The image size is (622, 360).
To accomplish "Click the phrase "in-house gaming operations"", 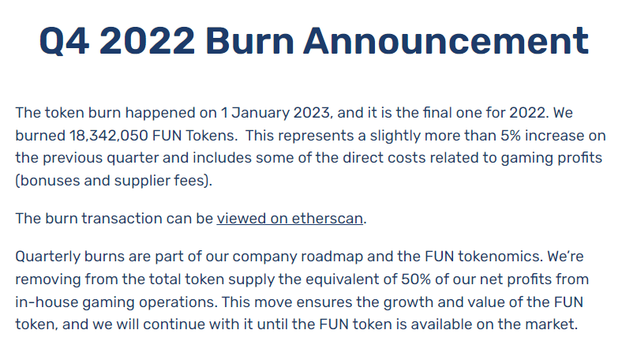I will coord(114,302).
